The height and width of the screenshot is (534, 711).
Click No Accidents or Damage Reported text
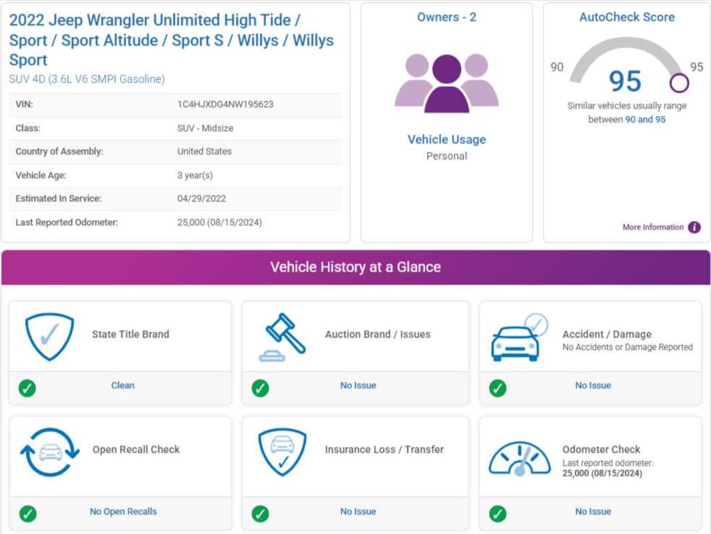point(628,347)
